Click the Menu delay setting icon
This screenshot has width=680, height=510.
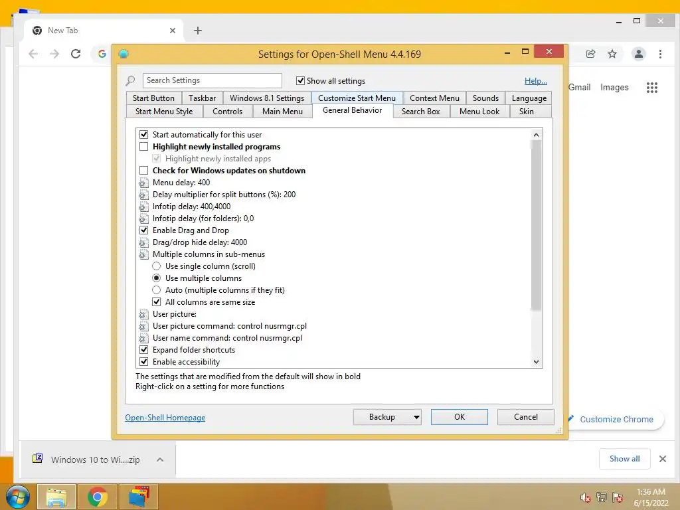click(143, 183)
